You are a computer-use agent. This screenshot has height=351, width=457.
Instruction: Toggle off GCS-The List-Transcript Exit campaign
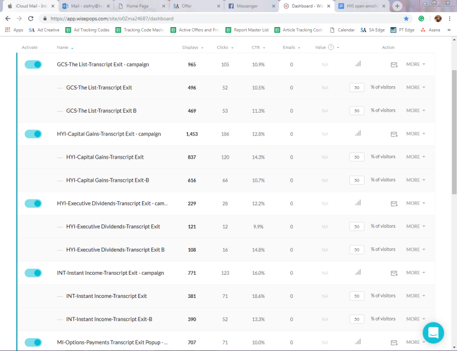(33, 64)
